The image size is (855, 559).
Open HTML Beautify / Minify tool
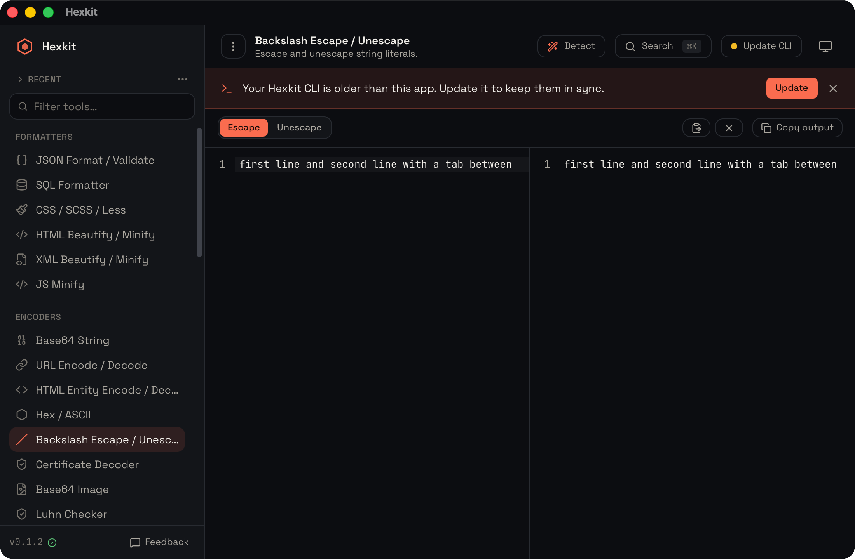pyautogui.click(x=97, y=235)
